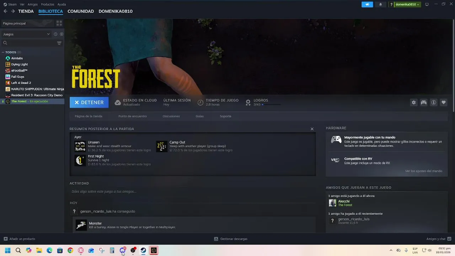Open Amigos y chat
The width and height of the screenshot is (455, 256).
click(439, 239)
